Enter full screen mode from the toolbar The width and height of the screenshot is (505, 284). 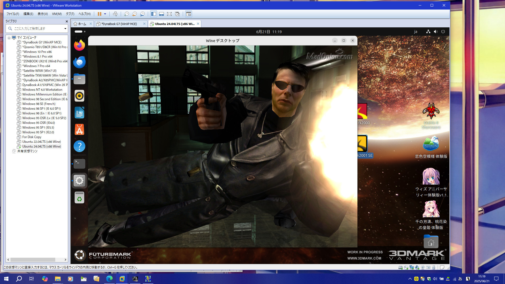tap(169, 14)
